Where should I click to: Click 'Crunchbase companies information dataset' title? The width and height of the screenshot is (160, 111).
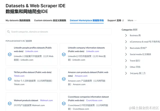click(88, 99)
